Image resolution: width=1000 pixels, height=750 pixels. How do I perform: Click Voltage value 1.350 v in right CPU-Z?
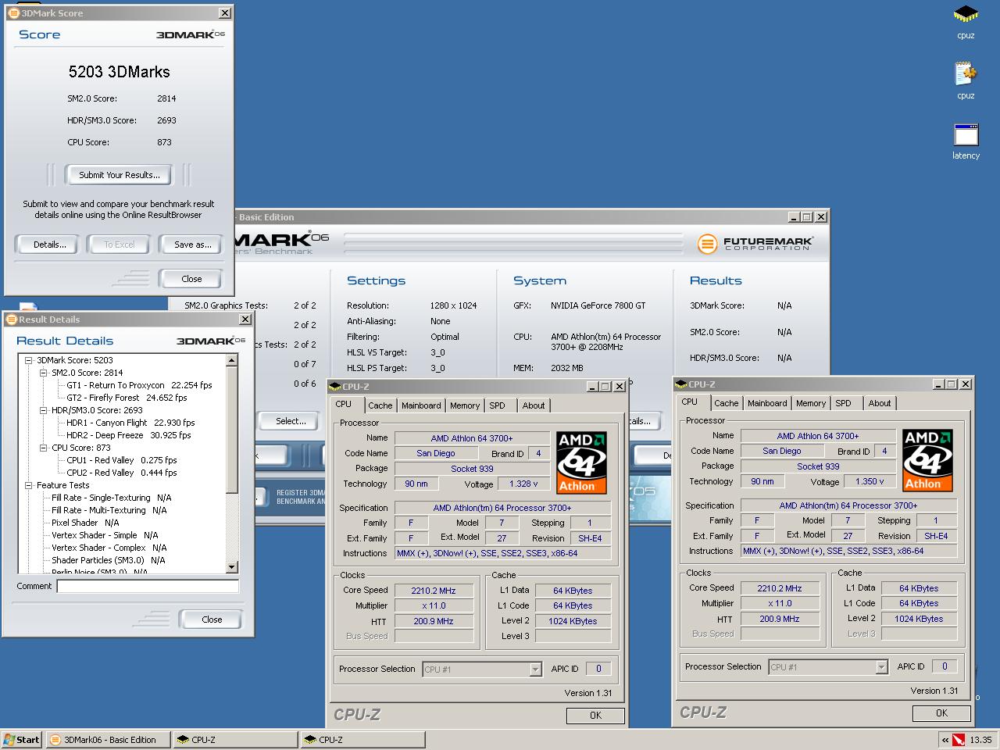click(870, 482)
